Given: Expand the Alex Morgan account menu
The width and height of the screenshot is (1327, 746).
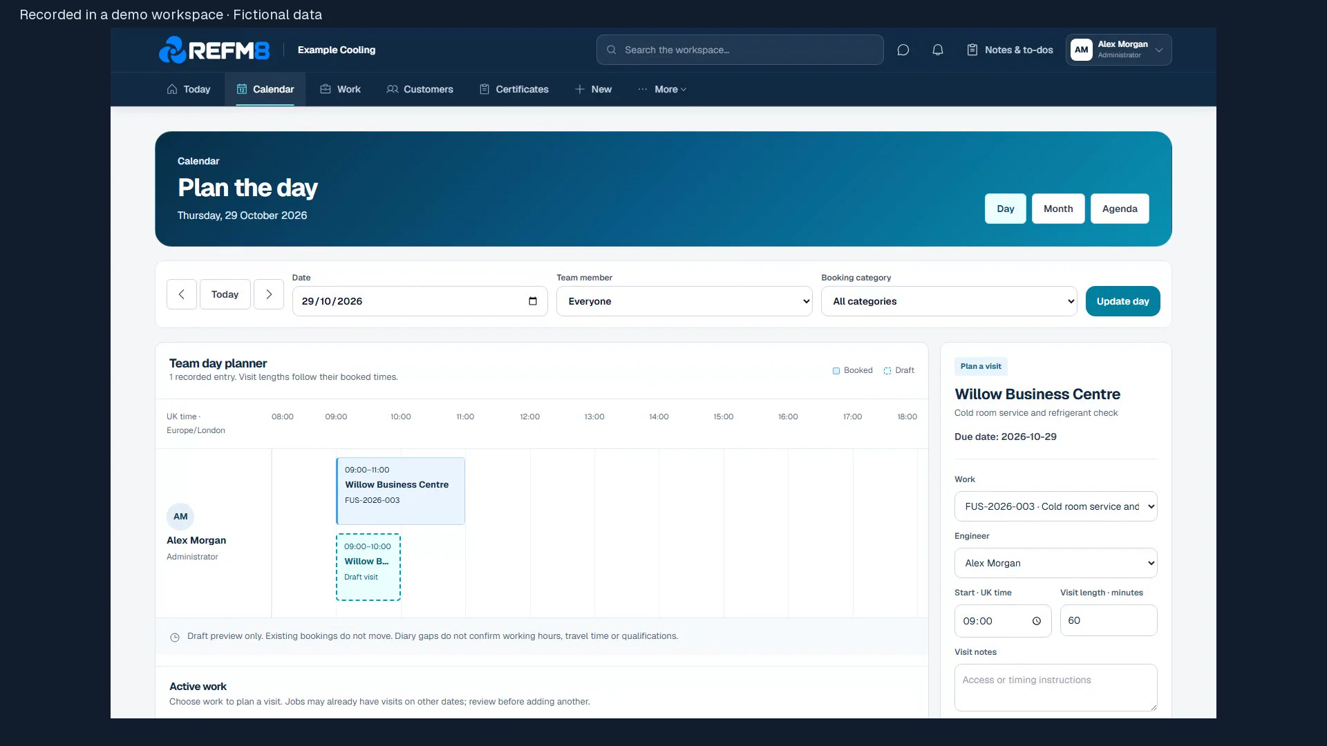Looking at the screenshot, I should click(1118, 50).
